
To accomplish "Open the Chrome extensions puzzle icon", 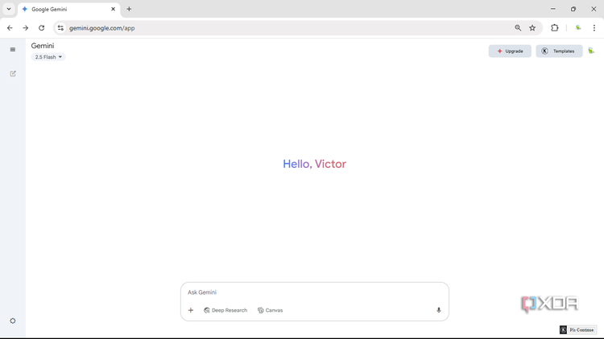I will click(x=555, y=27).
